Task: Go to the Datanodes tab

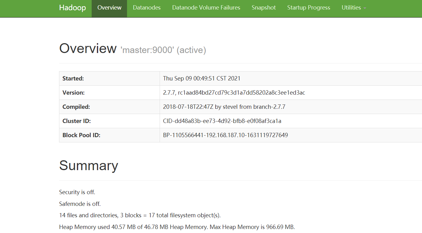Action: pyautogui.click(x=147, y=8)
